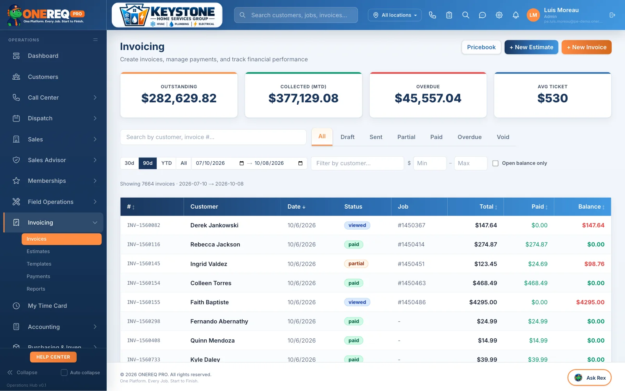Image resolution: width=625 pixels, height=391 pixels.
Task: Click the ONEREQ PRO logo
Action: click(45, 15)
